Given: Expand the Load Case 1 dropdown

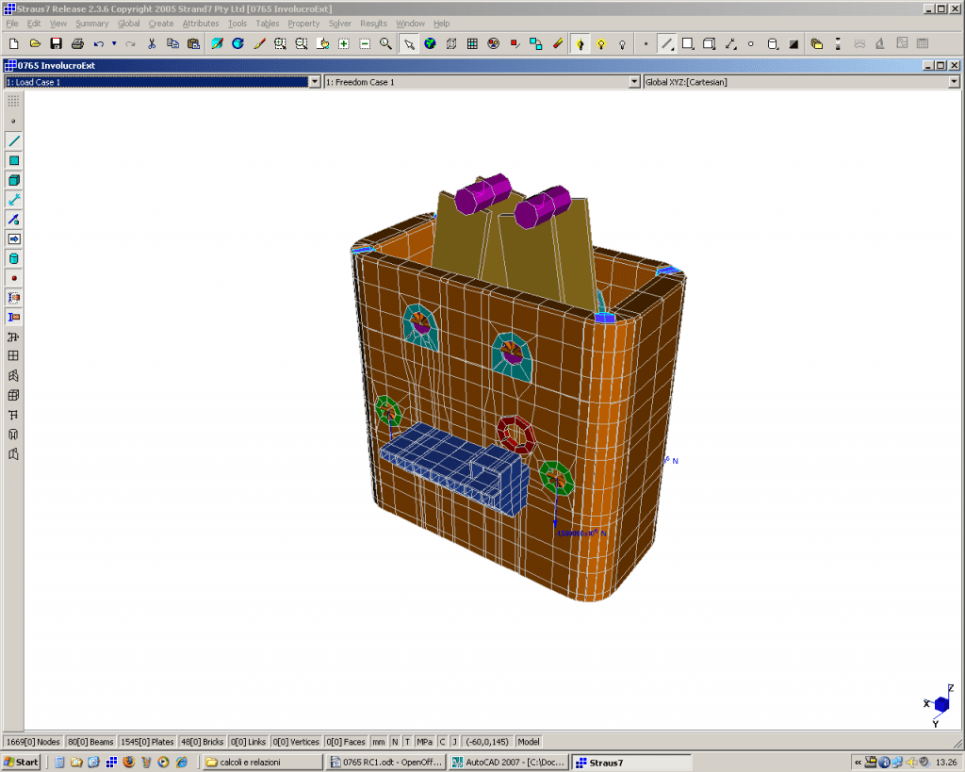Looking at the screenshot, I should click(315, 82).
